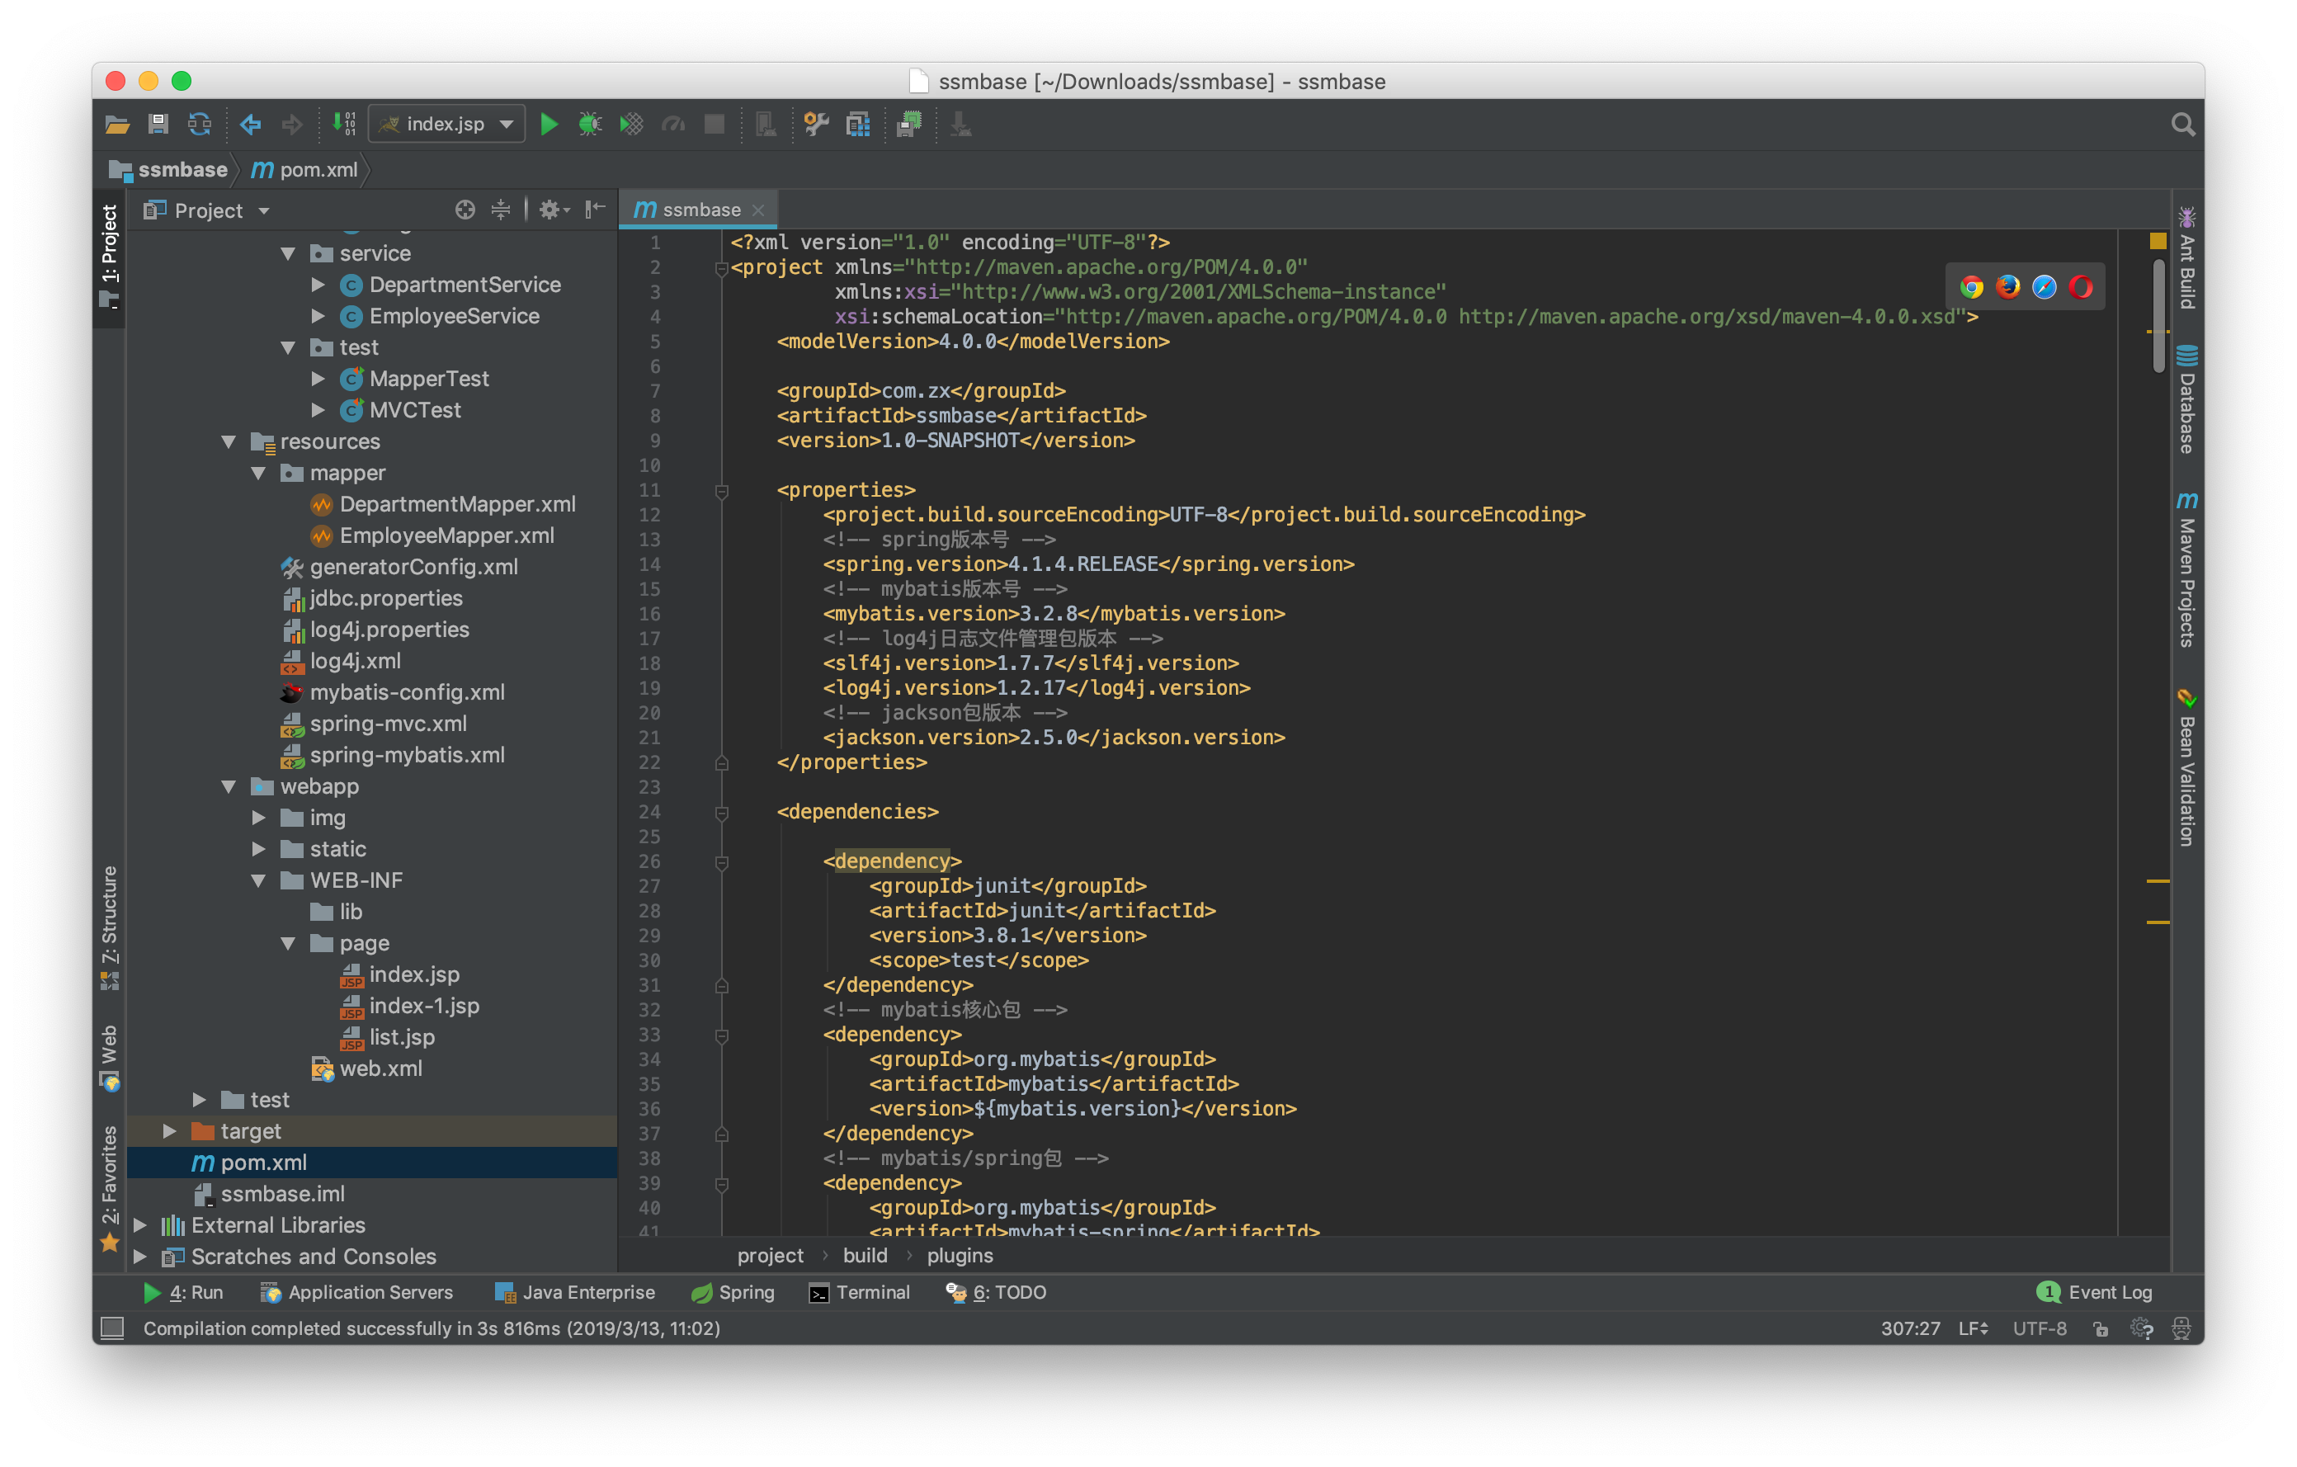Viewport: 2297px width, 1467px height.
Task: Click ssmbase breadcrumb in navigation bar
Action: (169, 170)
